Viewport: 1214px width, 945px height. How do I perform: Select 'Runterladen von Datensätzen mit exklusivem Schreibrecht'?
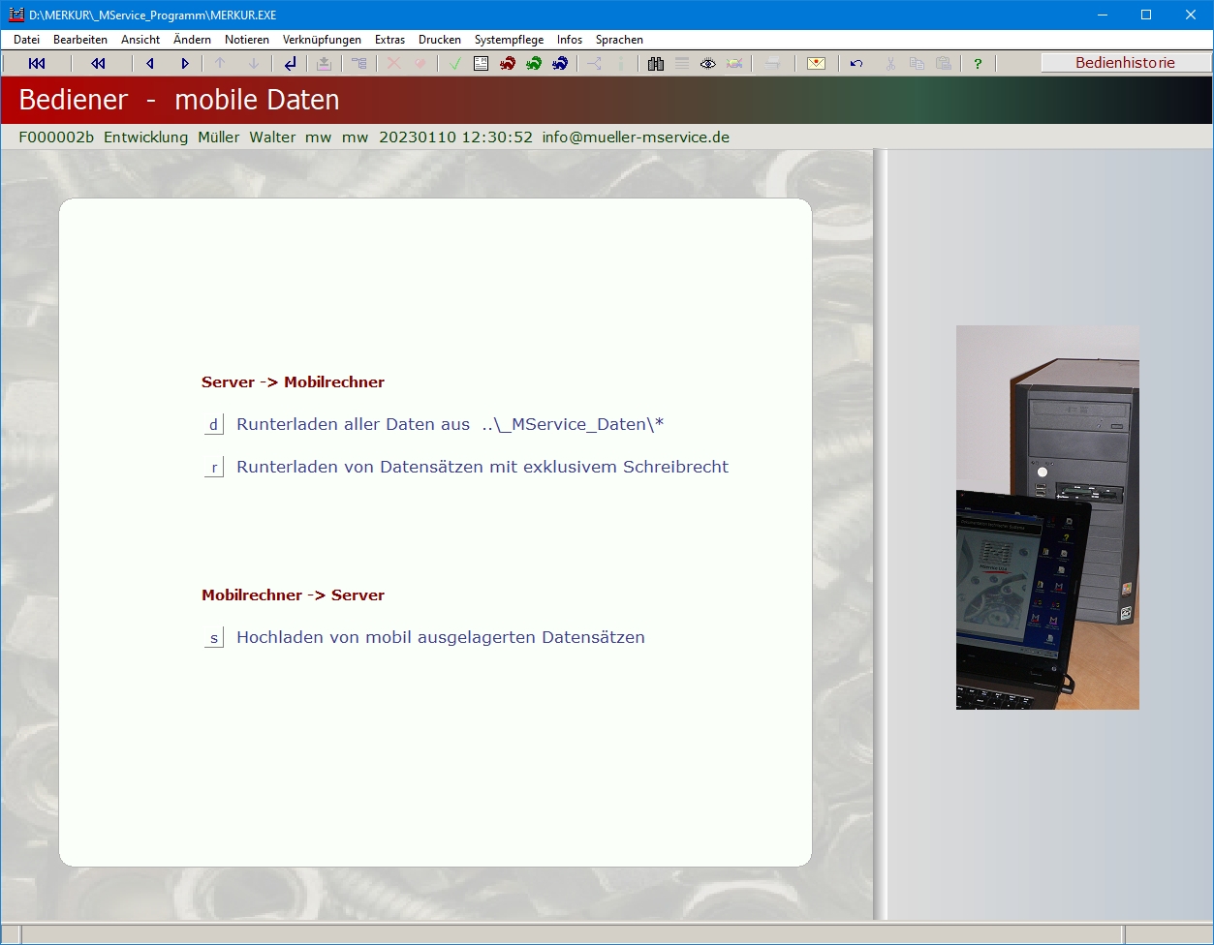pyautogui.click(x=482, y=467)
